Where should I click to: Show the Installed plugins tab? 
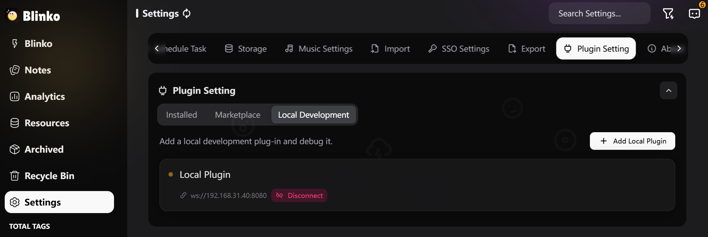click(181, 115)
